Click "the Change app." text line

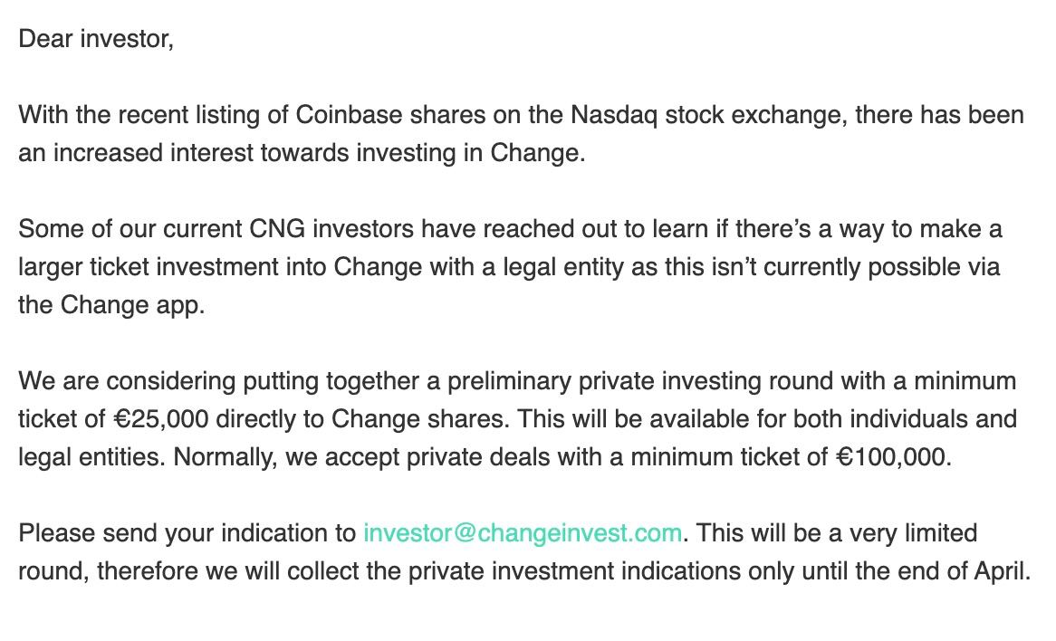[x=111, y=305]
